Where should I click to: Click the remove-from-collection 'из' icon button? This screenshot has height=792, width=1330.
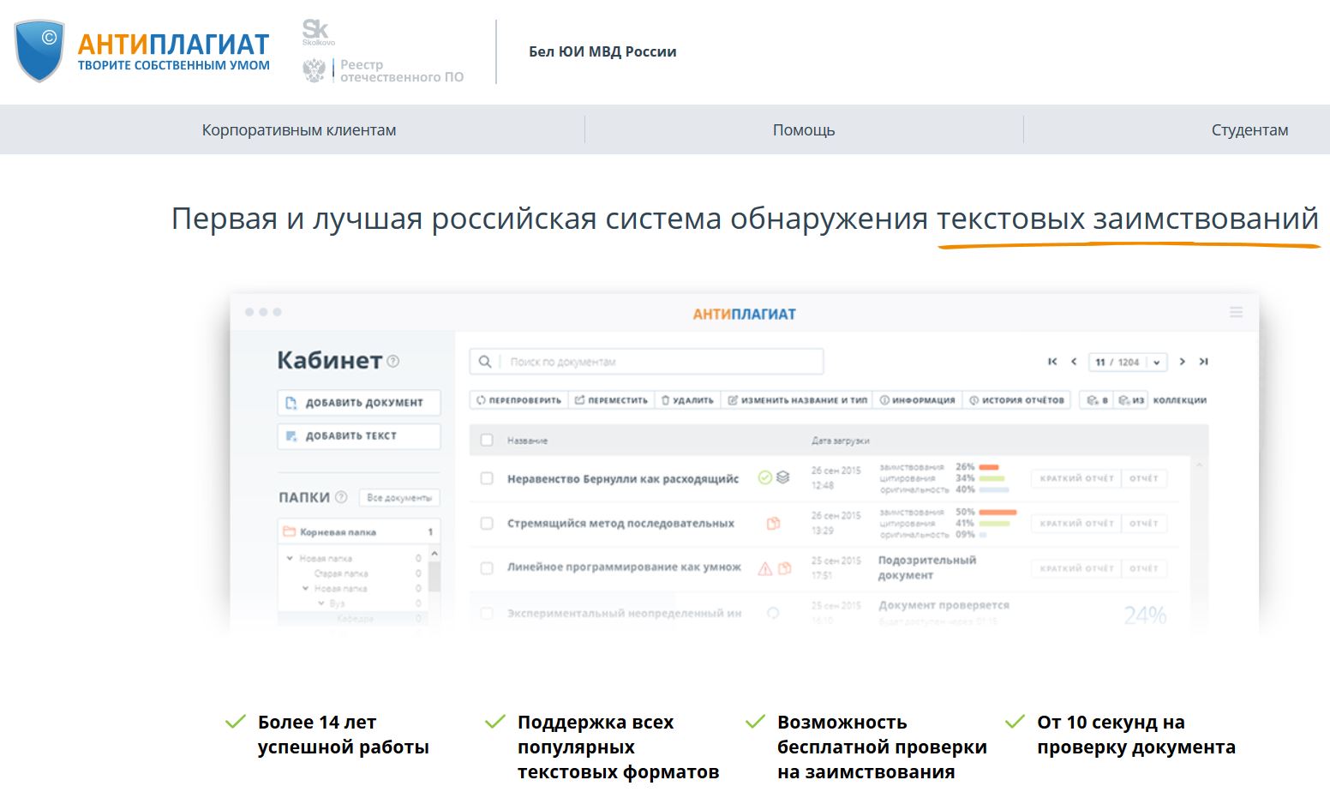pyautogui.click(x=1131, y=400)
